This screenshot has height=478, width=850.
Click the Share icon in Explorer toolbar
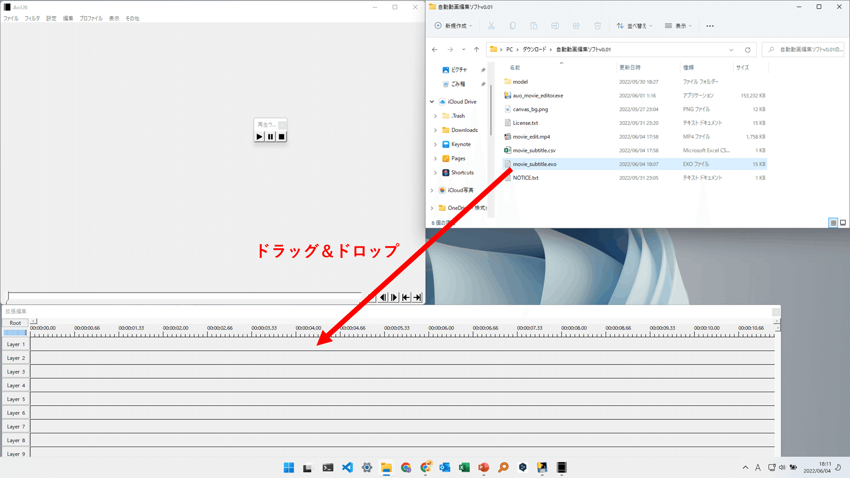pos(576,26)
